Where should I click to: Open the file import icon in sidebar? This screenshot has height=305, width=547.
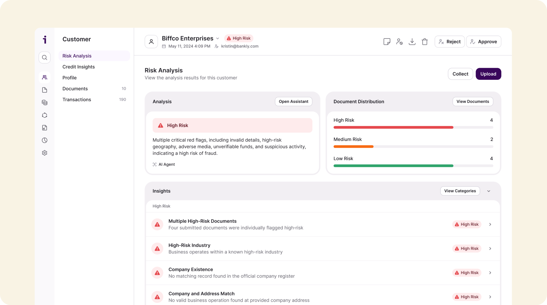tap(45, 128)
